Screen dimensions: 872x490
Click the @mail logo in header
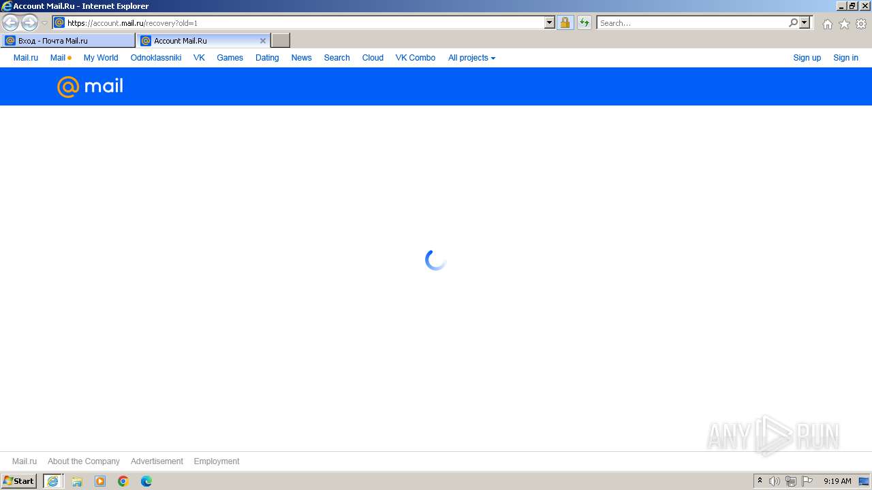(90, 86)
